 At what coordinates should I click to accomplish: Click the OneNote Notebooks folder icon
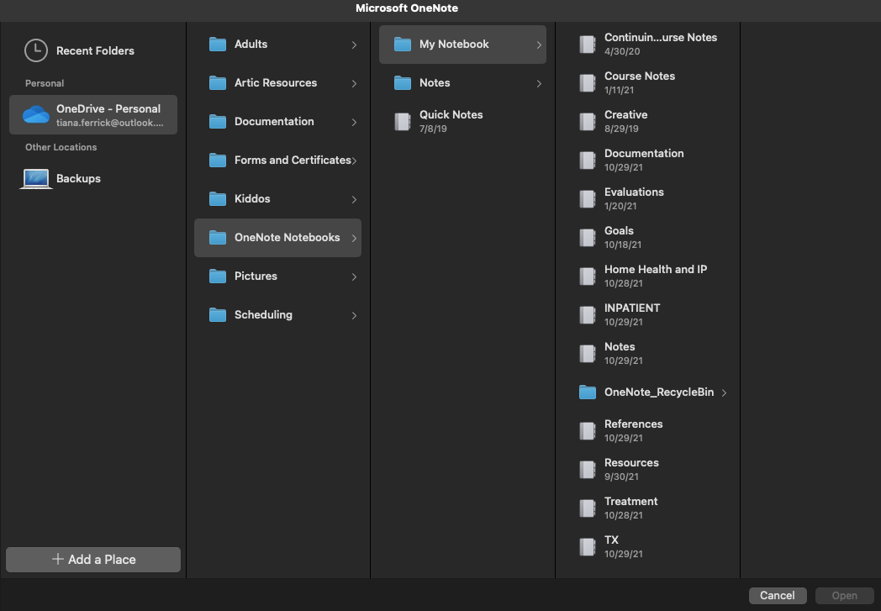pyautogui.click(x=218, y=238)
